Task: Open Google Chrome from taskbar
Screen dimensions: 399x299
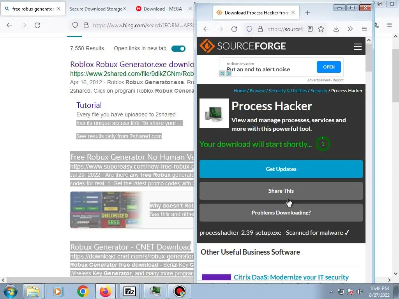Action: 83,291
